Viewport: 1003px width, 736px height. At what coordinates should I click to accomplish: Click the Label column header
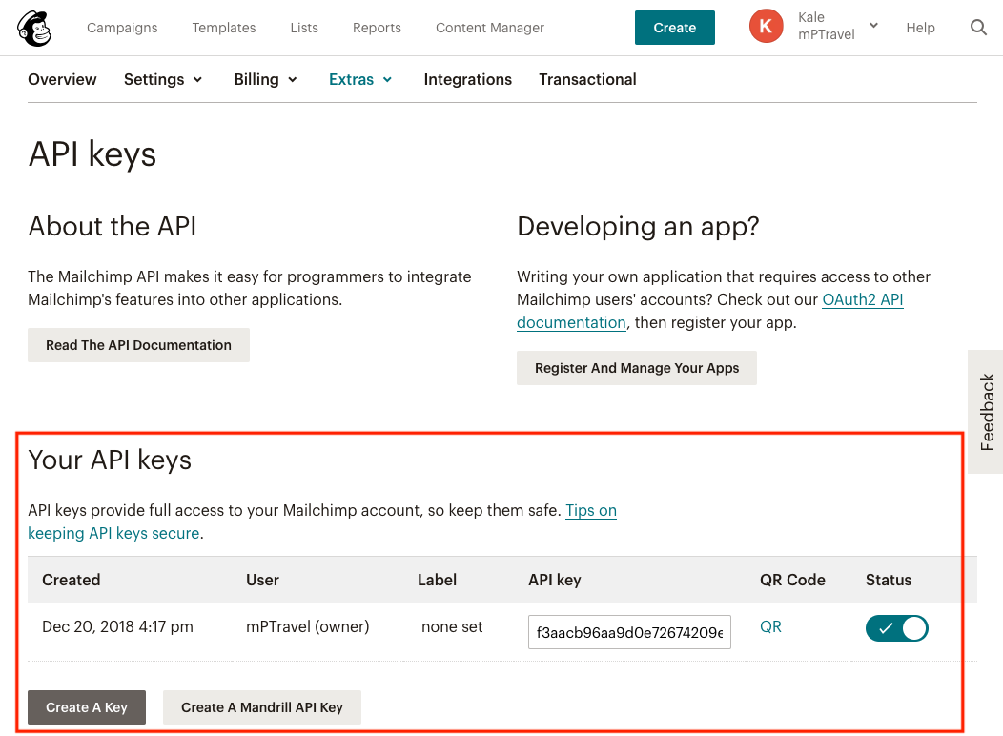[437, 580]
